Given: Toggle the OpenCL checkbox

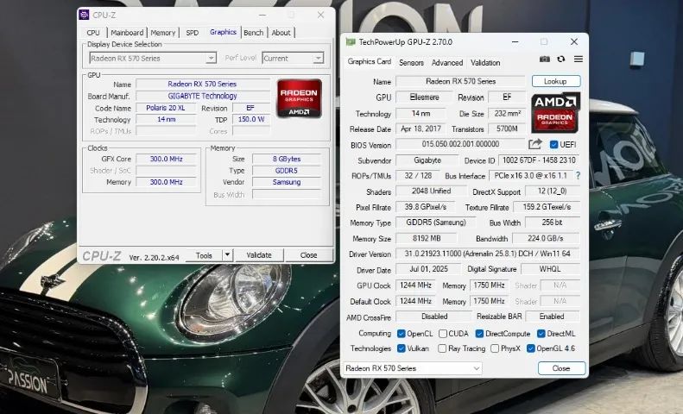Looking at the screenshot, I should [x=402, y=334].
